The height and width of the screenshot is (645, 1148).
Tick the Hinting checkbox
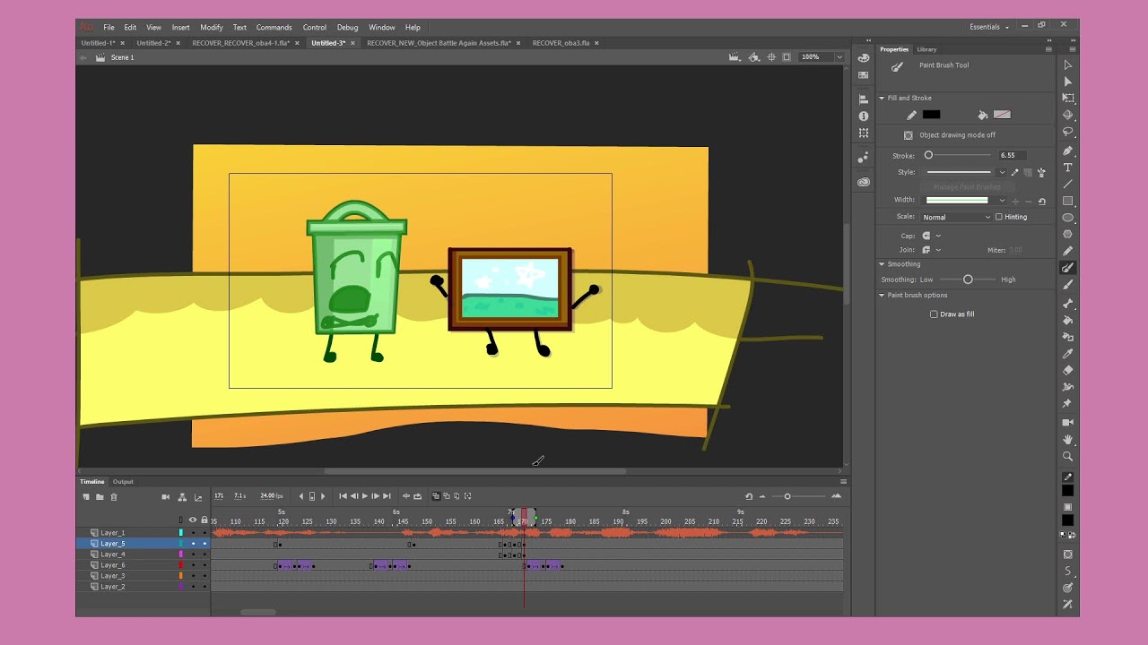point(998,217)
